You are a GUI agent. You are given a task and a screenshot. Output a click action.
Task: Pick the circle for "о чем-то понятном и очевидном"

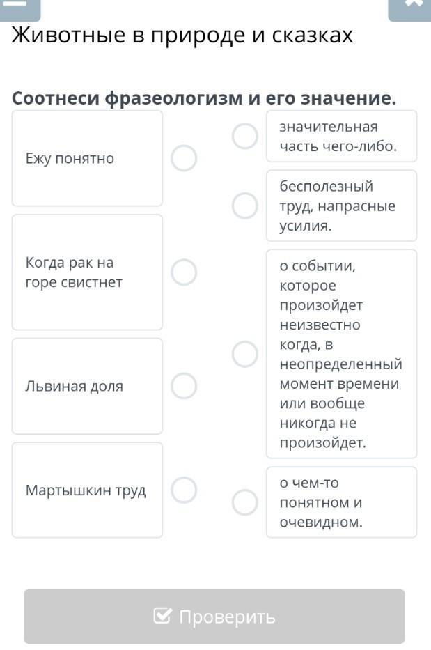(245, 502)
